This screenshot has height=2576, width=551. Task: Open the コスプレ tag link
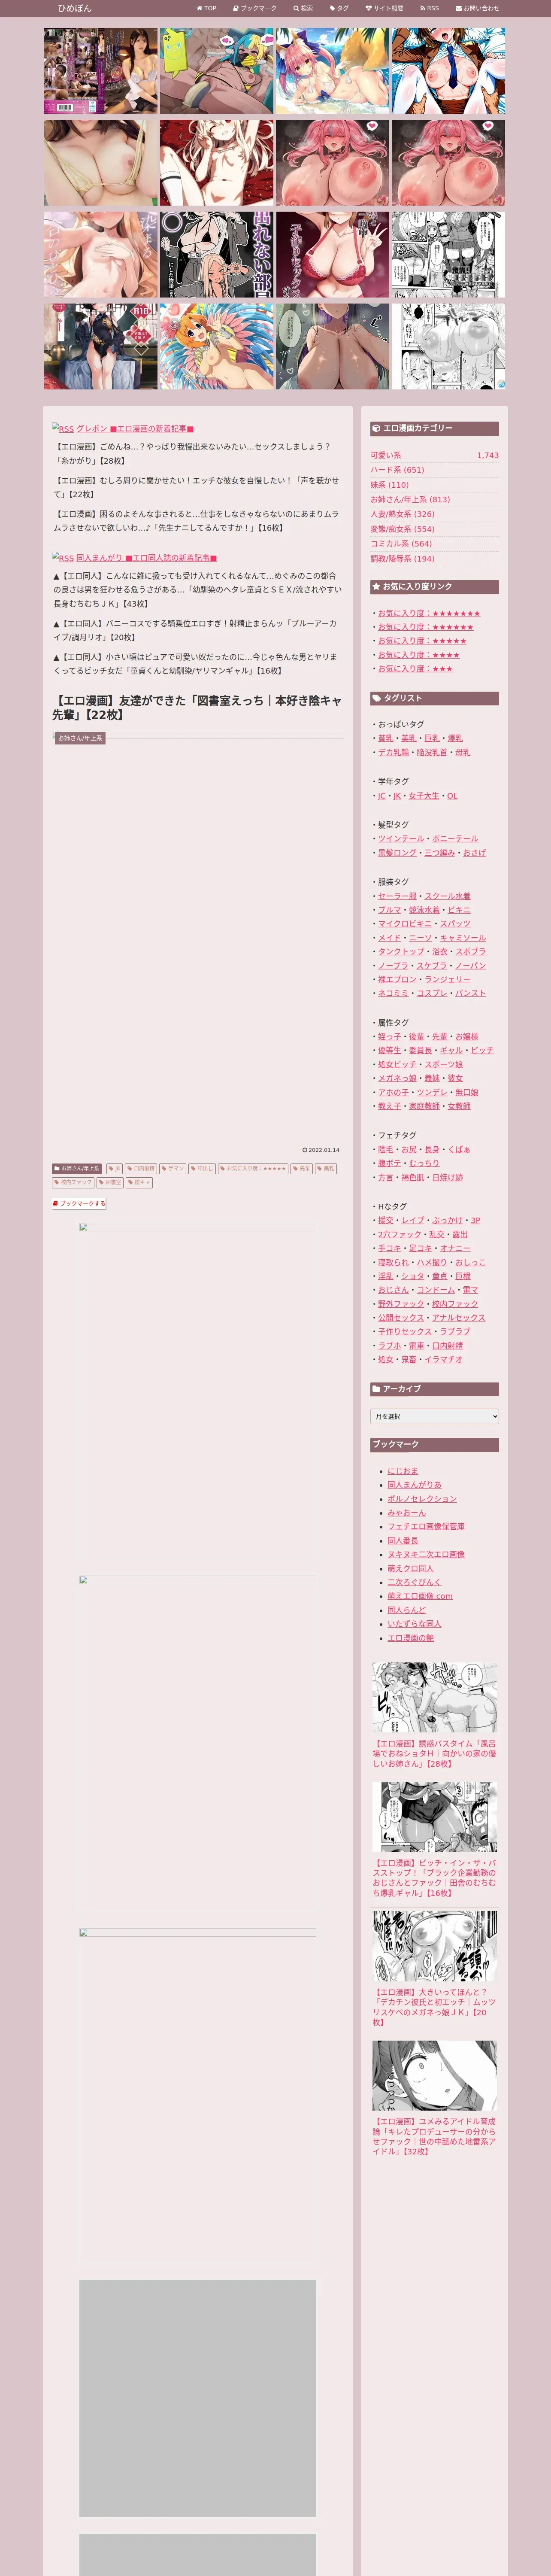tap(432, 993)
